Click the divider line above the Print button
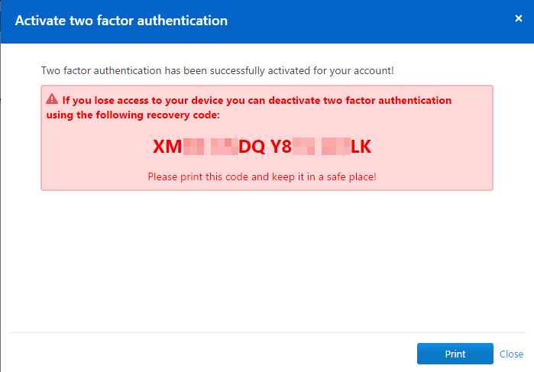 coord(268,332)
